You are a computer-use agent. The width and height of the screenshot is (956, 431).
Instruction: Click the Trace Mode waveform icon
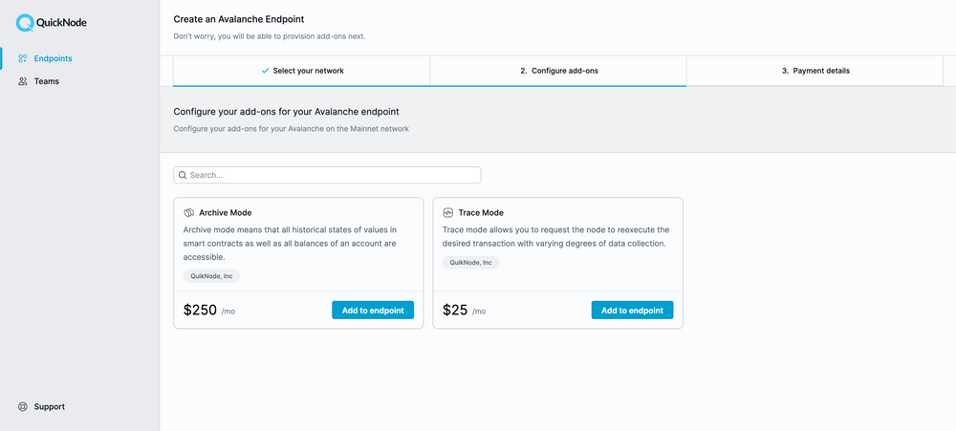[448, 213]
